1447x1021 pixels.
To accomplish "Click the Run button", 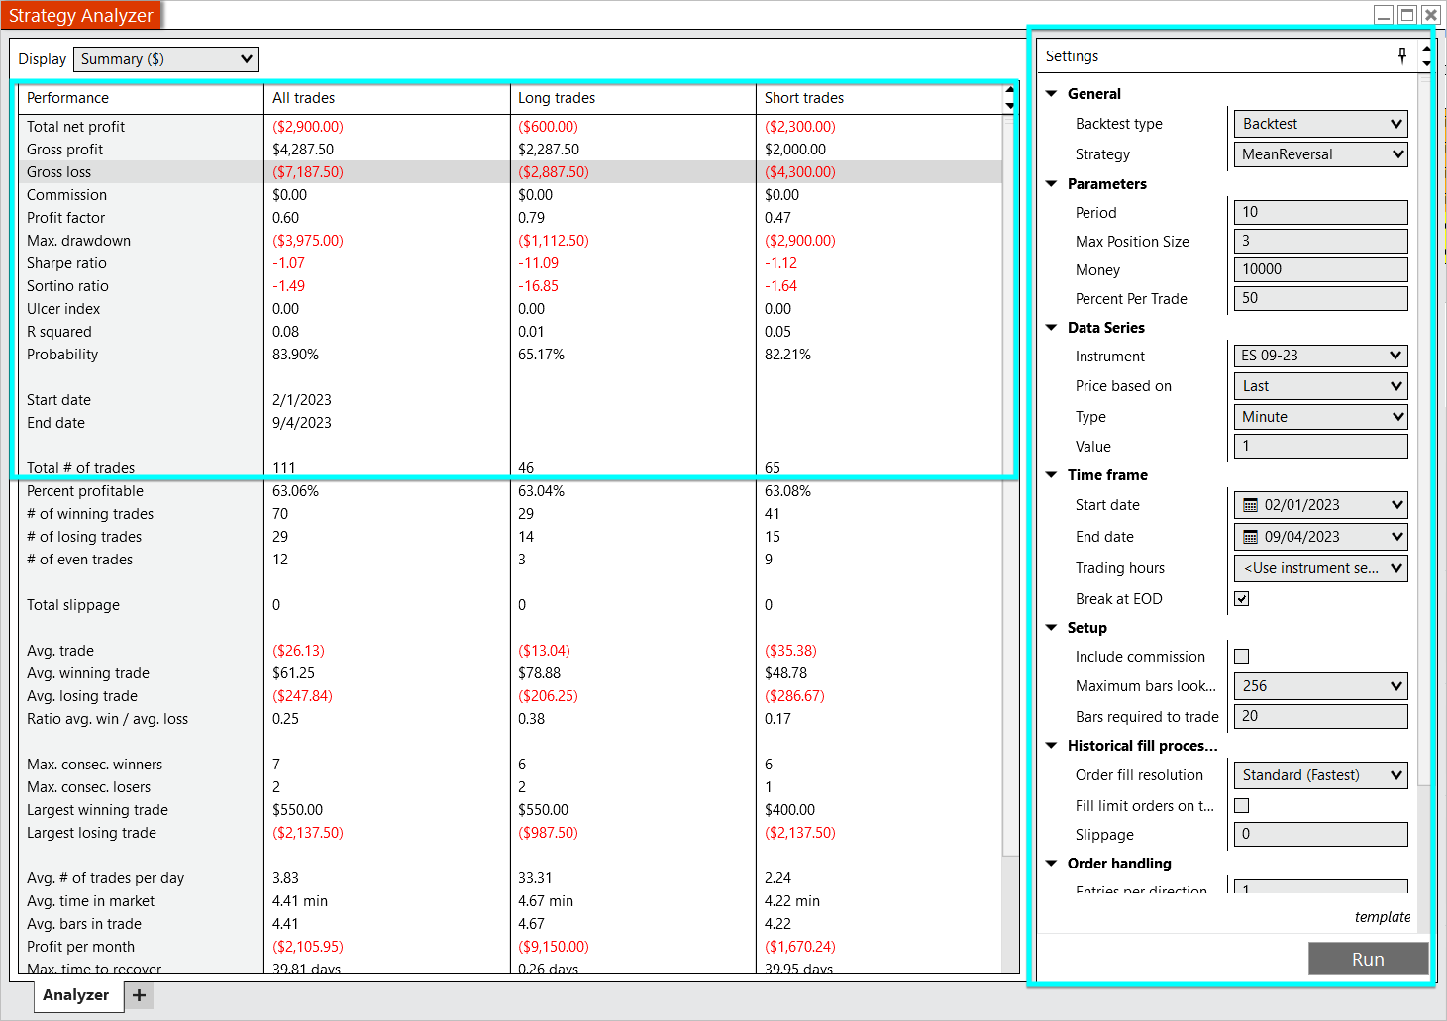I will pyautogui.click(x=1368, y=959).
